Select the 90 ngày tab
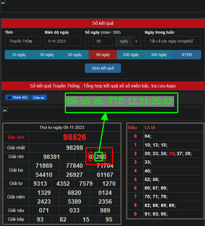Image resolution: width=205 pixels, height=226 pixels. (103, 55)
